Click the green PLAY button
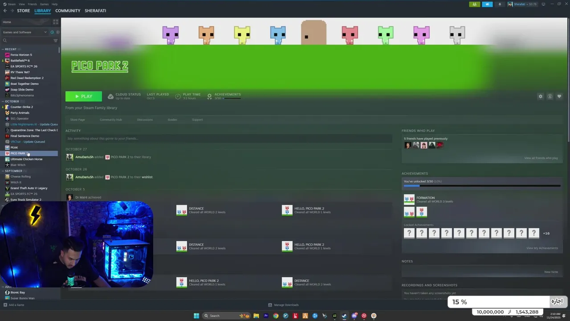The image size is (570, 321). [84, 96]
